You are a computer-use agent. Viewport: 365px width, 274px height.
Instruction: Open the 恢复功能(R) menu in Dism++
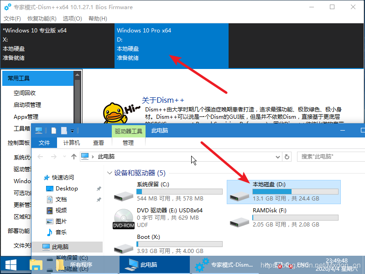point(43,19)
